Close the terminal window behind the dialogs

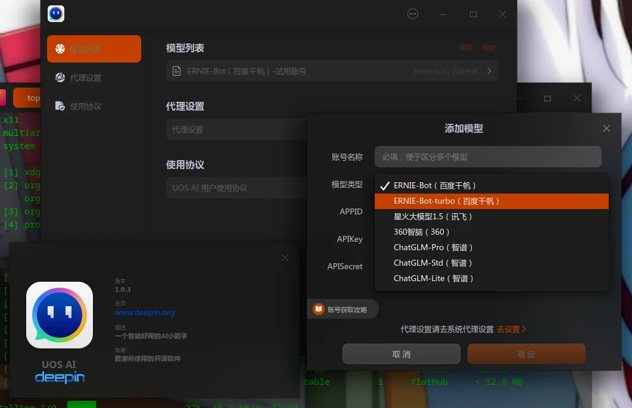tap(577, 98)
